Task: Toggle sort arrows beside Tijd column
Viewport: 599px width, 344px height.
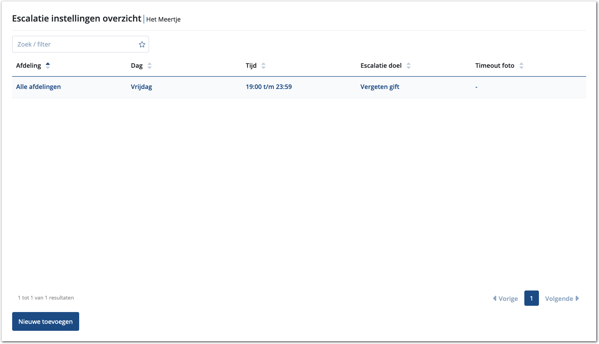Action: click(x=263, y=66)
